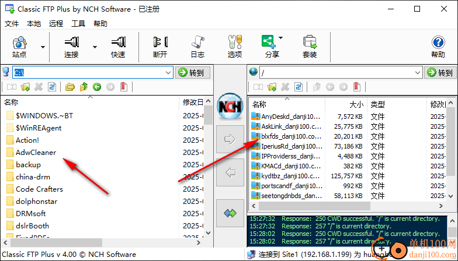Expand the local path combo box arrow
The width and height of the screenshot is (458, 261).
click(168, 72)
